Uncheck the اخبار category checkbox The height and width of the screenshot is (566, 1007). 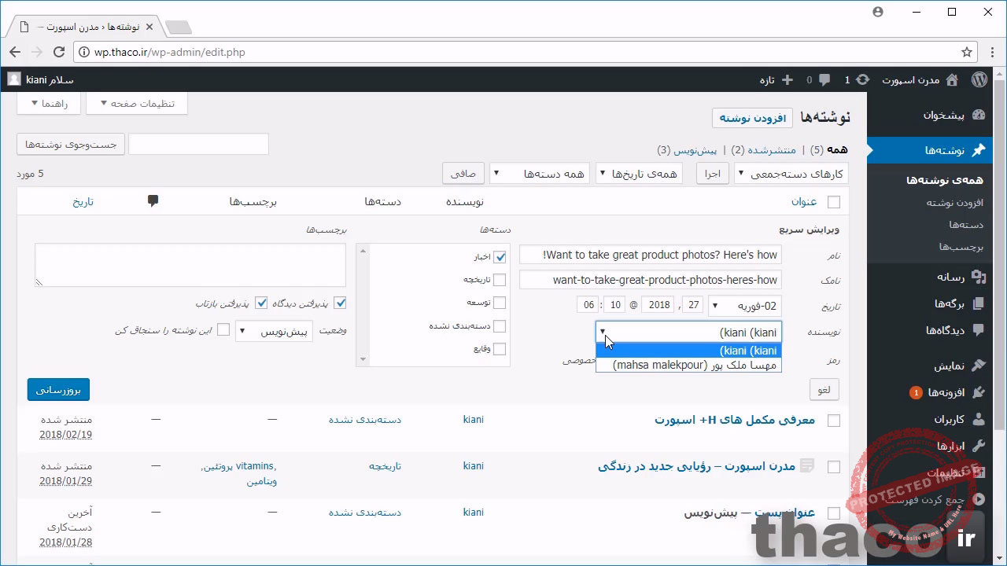(500, 256)
